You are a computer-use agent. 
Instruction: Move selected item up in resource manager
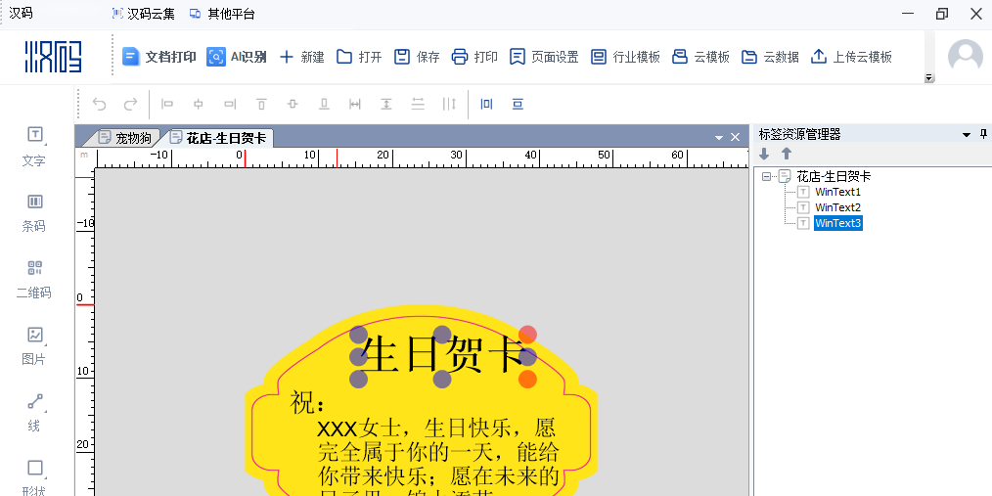[787, 154]
